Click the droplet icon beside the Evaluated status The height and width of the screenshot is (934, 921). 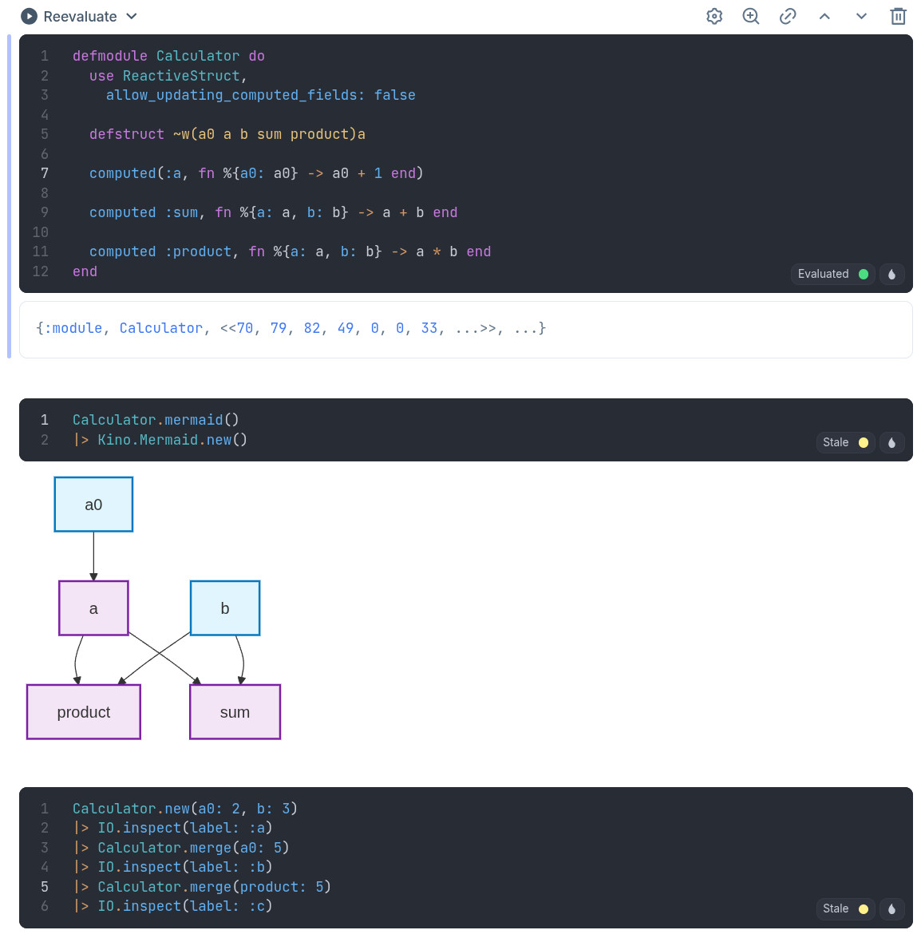(x=891, y=275)
